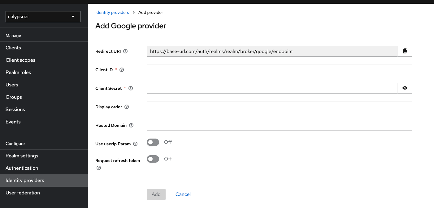Screen dimensions: 434x208
Task: Go to Clients in sidebar
Action: 44,48
